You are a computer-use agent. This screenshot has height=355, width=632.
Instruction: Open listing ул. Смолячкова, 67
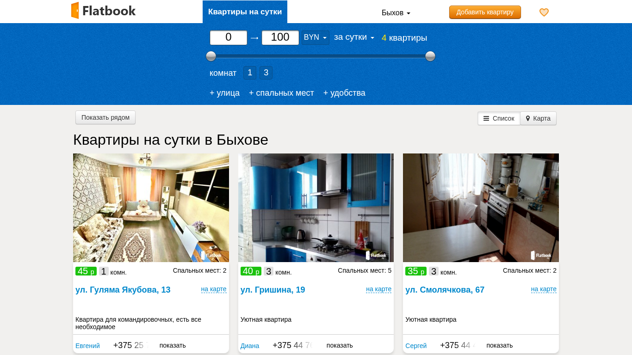(x=445, y=290)
